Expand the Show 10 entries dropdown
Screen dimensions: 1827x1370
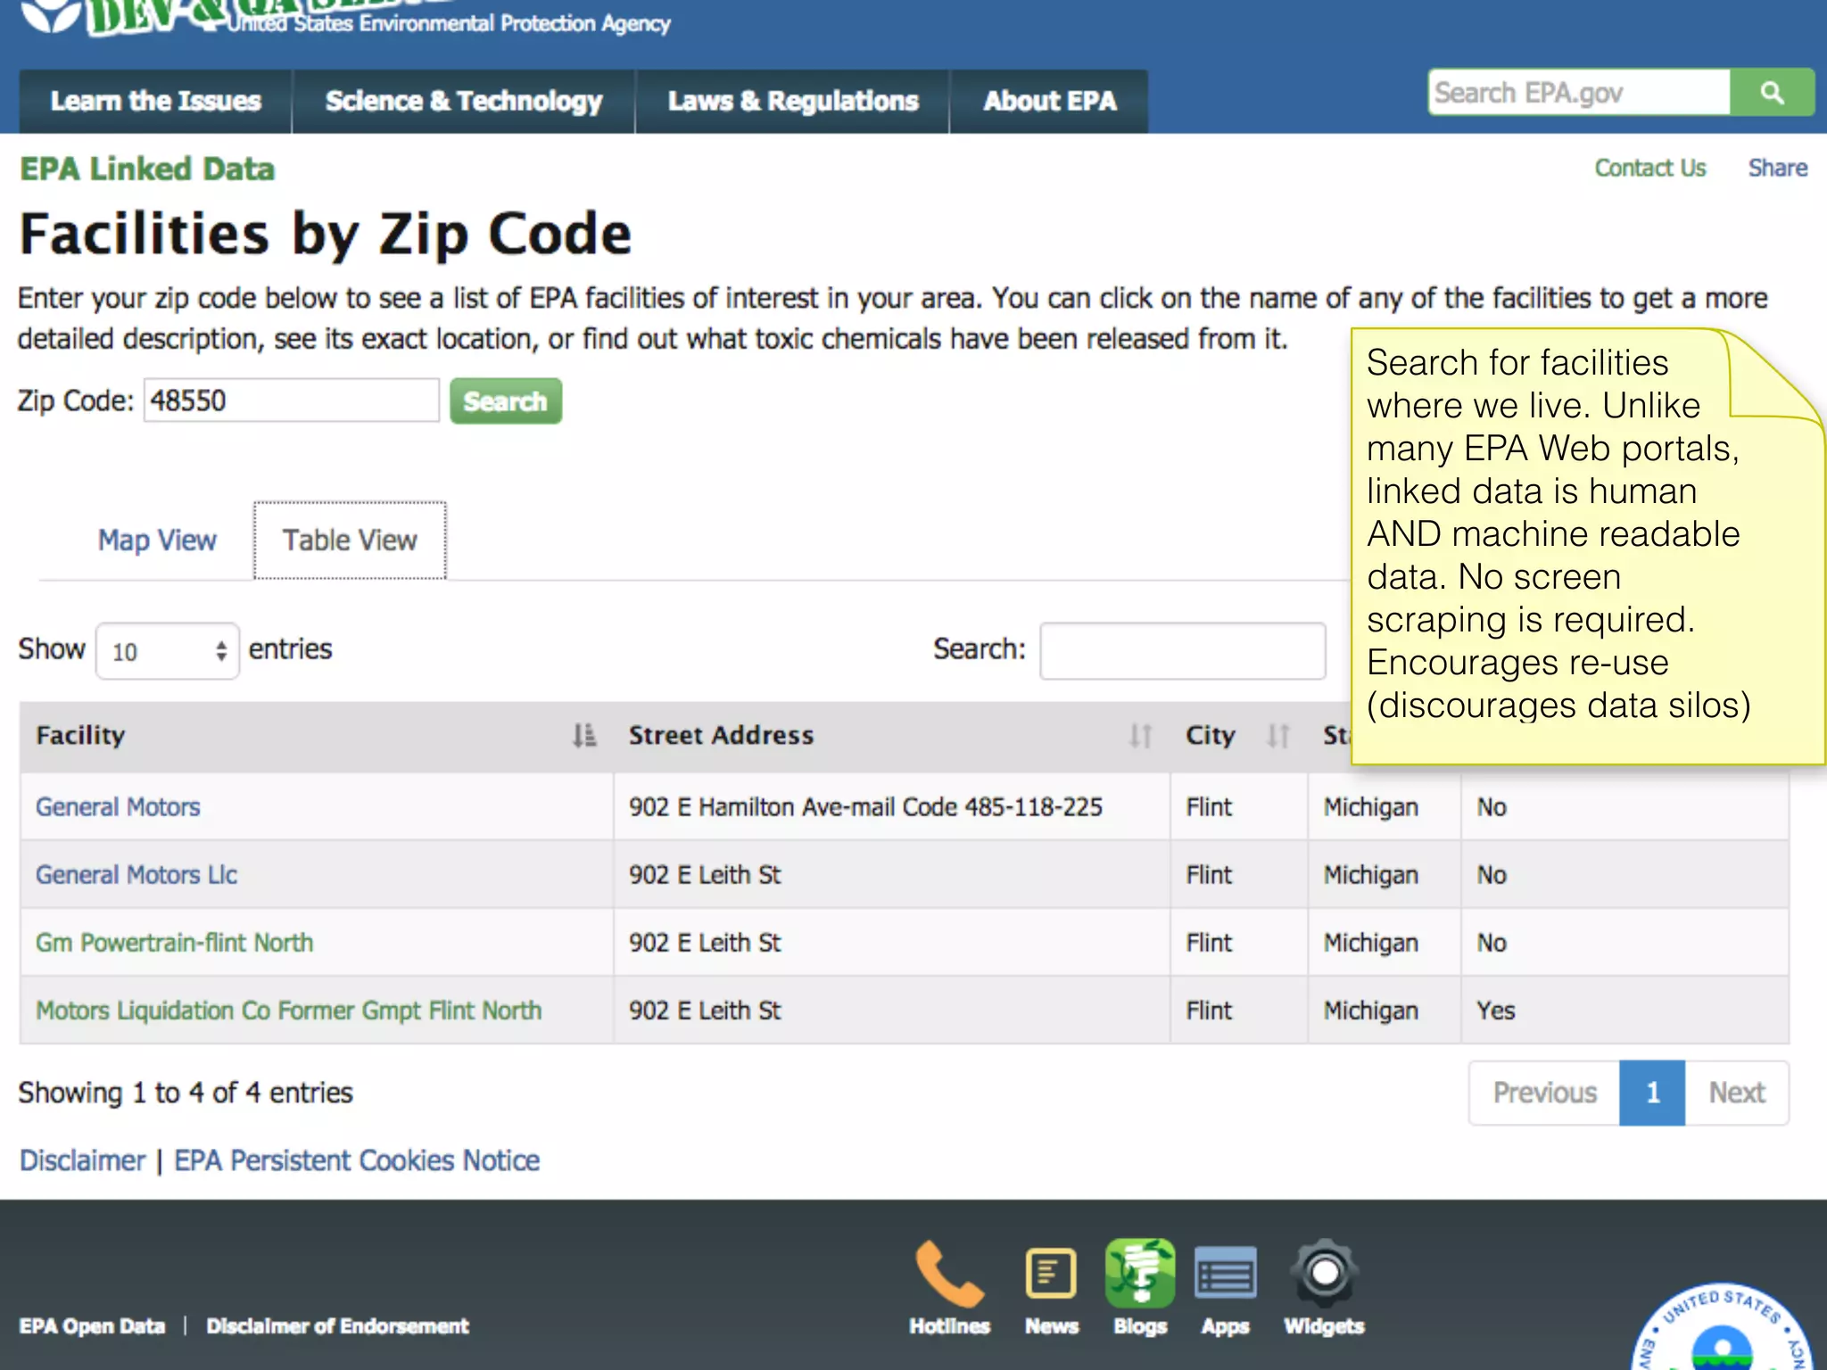point(167,651)
